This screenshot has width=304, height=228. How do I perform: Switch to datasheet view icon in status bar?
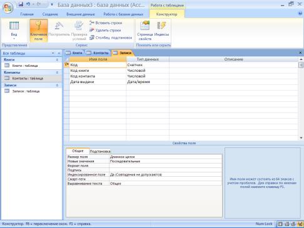[280, 224]
